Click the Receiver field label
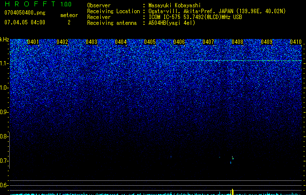The image size is (306, 195). [99, 17]
